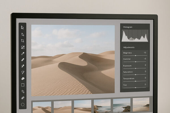Click the 'Adjustments' panel header

click(x=129, y=47)
